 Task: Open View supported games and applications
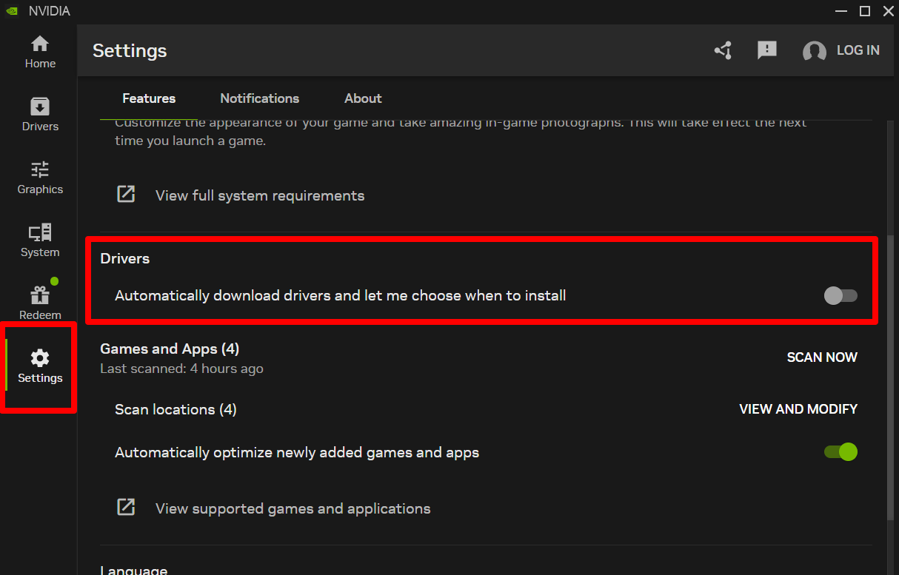(293, 508)
